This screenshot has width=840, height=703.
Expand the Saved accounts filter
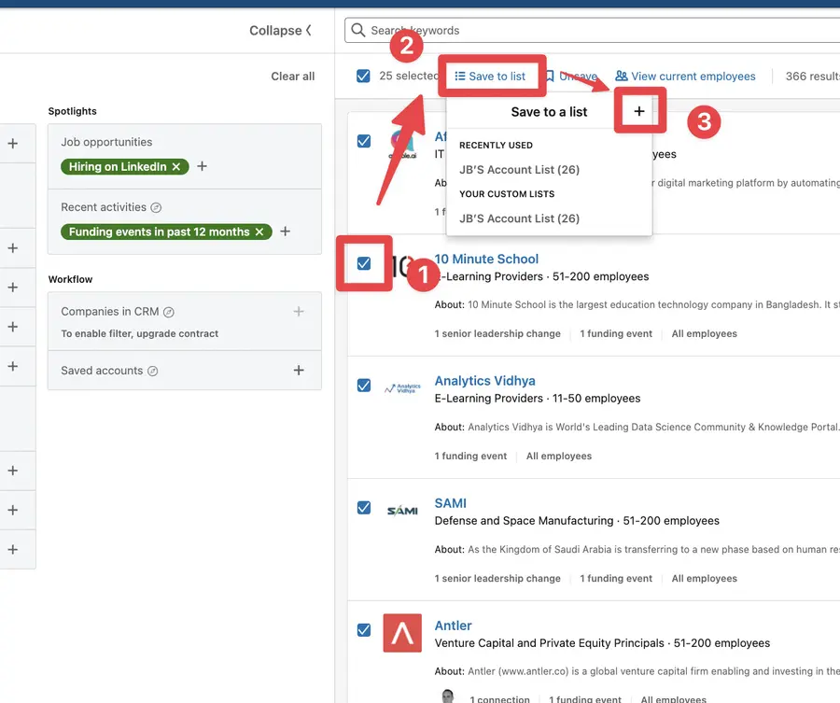point(299,370)
